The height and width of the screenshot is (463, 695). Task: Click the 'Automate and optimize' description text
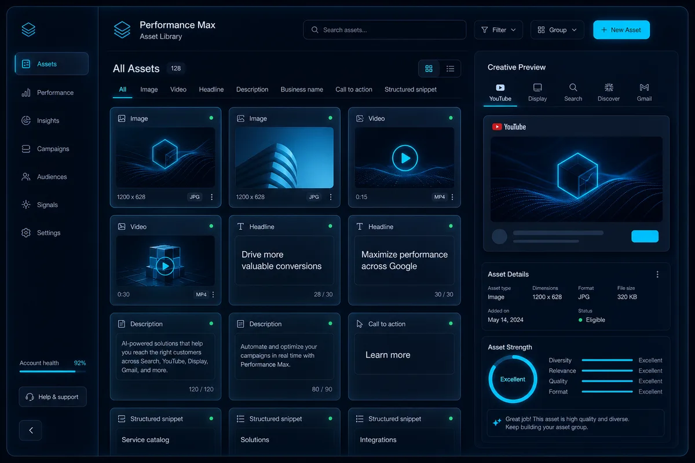tap(279, 355)
